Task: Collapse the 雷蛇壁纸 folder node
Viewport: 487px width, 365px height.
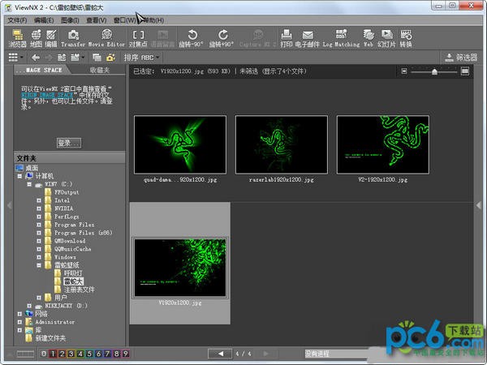Action: coord(39,265)
